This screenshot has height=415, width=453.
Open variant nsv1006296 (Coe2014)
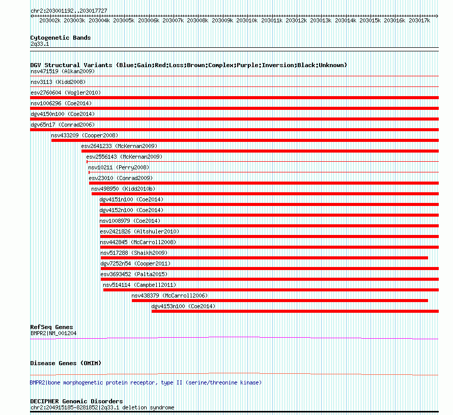(x=61, y=103)
